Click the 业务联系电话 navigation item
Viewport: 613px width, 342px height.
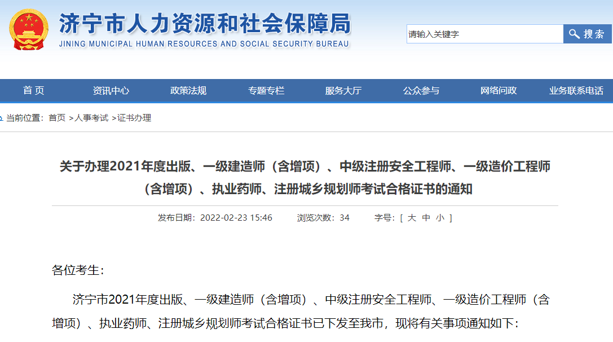576,90
